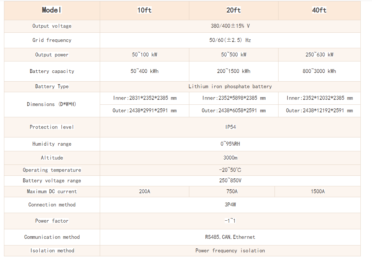This screenshot has height=258, width=372.
Task: Click the Power frequency isolation value
Action: tap(230, 251)
